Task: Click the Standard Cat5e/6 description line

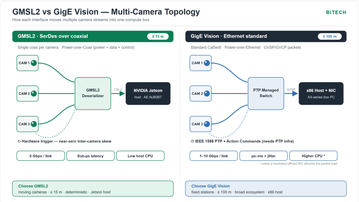Action: 246,47
